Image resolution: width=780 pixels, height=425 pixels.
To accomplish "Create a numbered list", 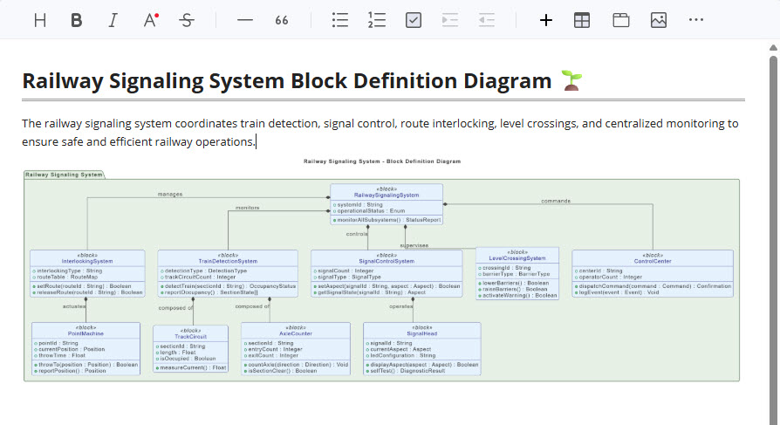I will point(377,20).
